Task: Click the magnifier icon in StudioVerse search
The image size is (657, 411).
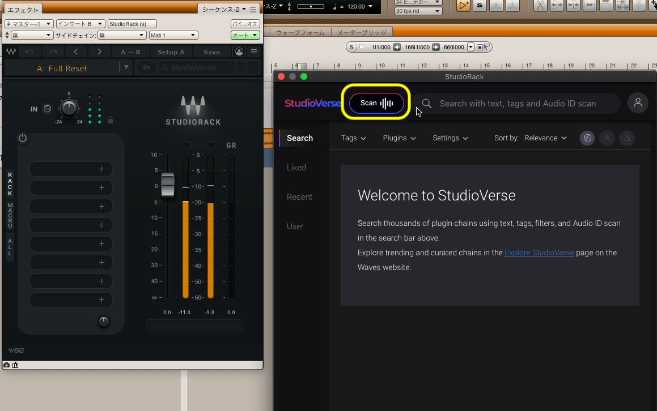Action: click(x=426, y=104)
